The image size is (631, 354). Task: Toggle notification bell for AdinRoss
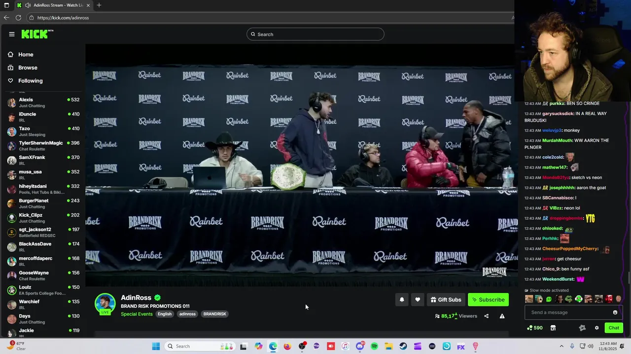click(x=402, y=299)
